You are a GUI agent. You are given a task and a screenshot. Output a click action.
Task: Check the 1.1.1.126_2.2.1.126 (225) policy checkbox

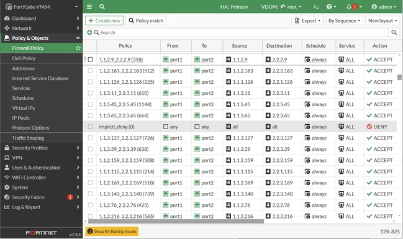pos(90,82)
